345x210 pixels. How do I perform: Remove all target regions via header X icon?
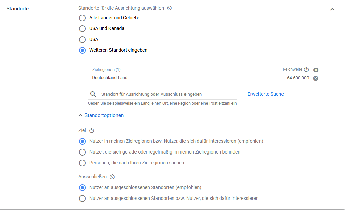tap(316, 70)
